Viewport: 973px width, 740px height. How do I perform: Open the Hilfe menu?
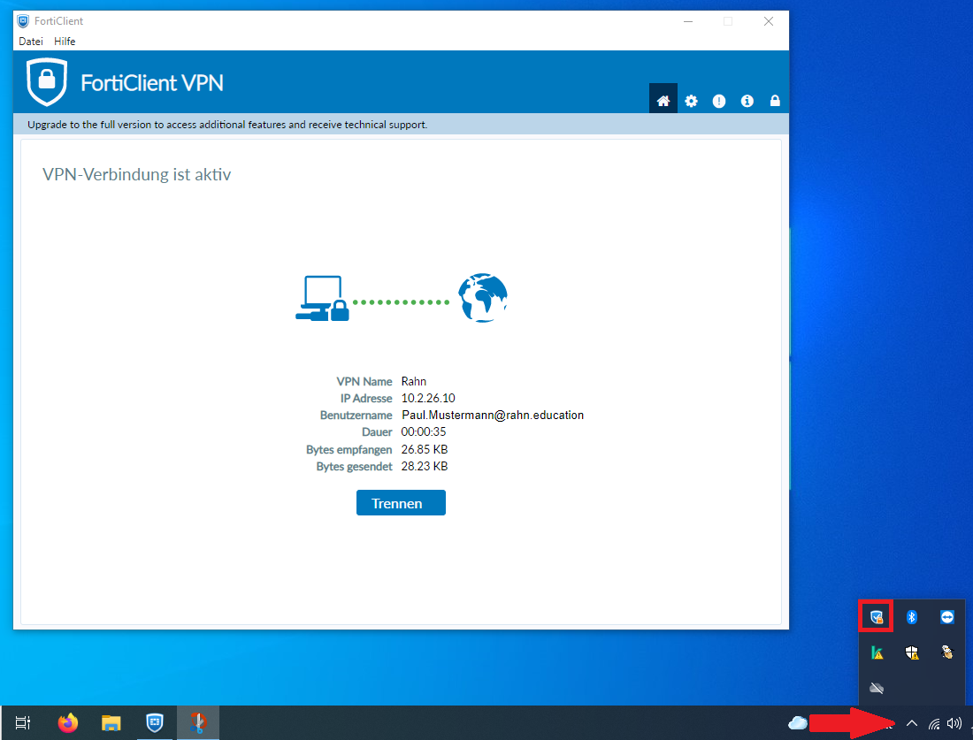pyautogui.click(x=65, y=41)
